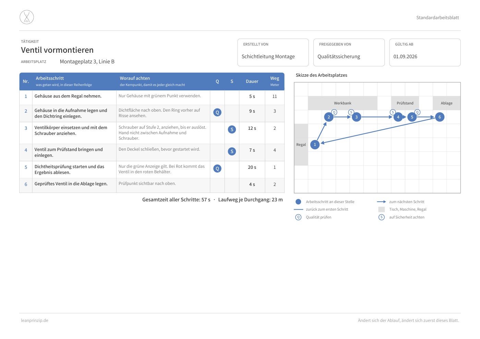This screenshot has width=480, height=339.
Task: Open the leanprinzip.de link in the footer
Action: pos(35,321)
